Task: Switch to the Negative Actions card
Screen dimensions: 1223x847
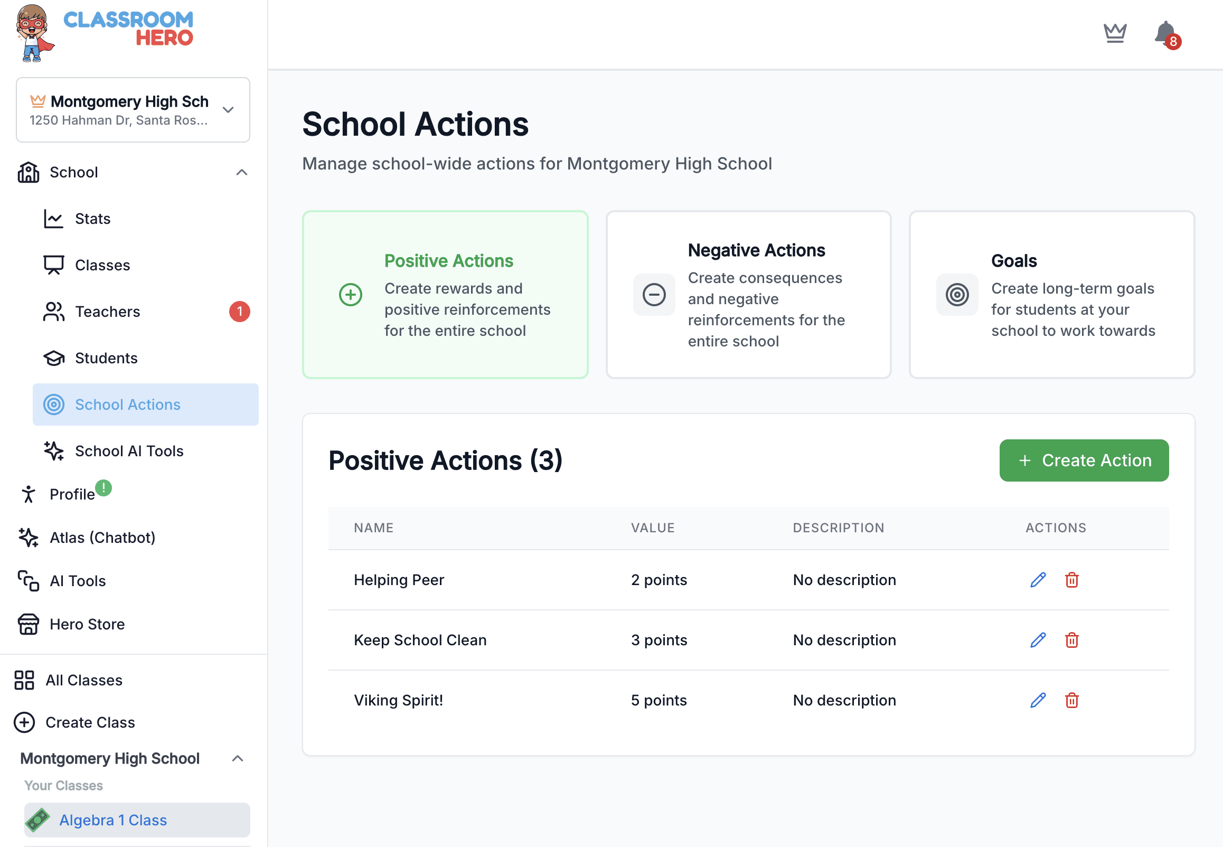Action: click(748, 295)
